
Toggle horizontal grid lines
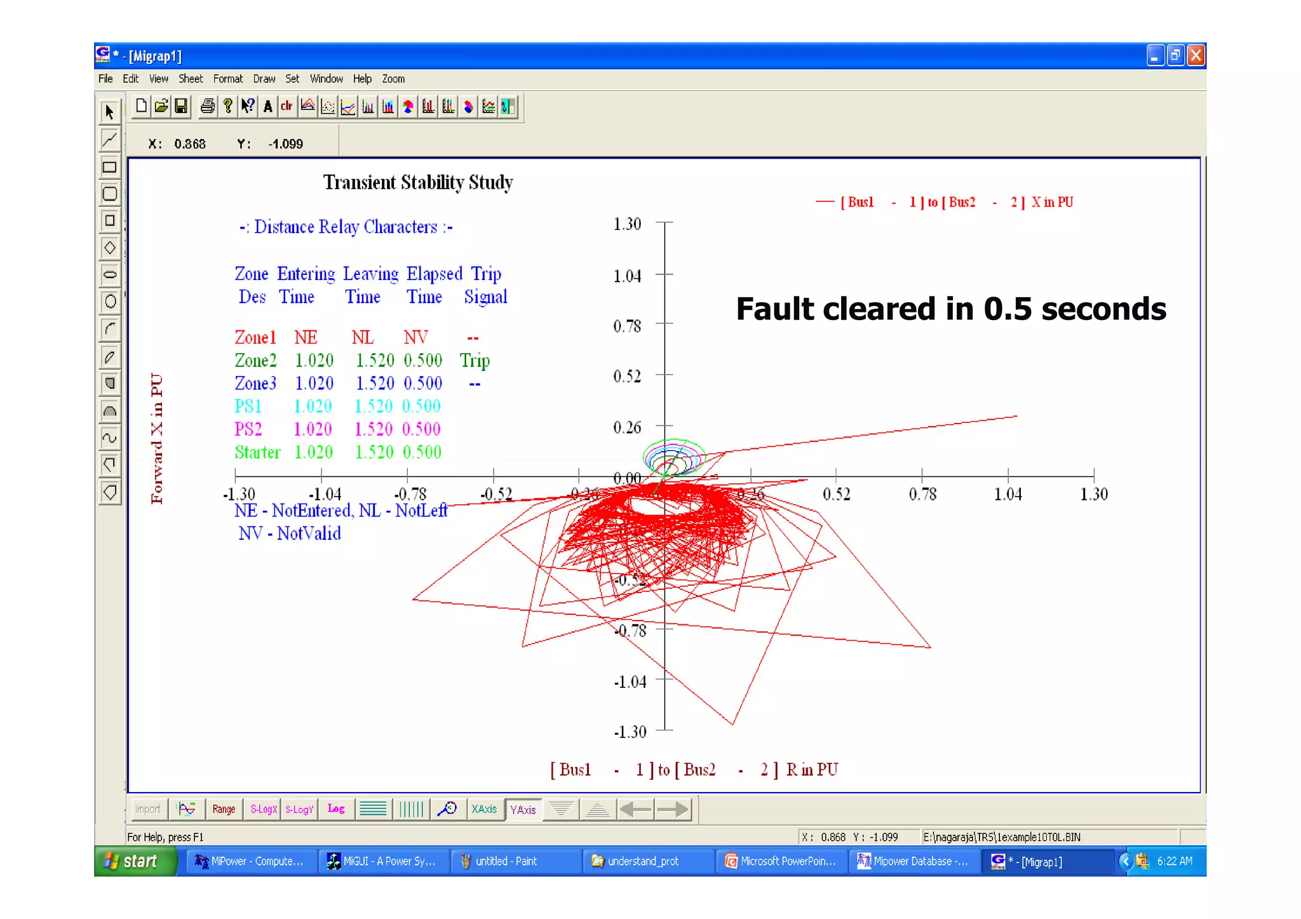point(373,809)
